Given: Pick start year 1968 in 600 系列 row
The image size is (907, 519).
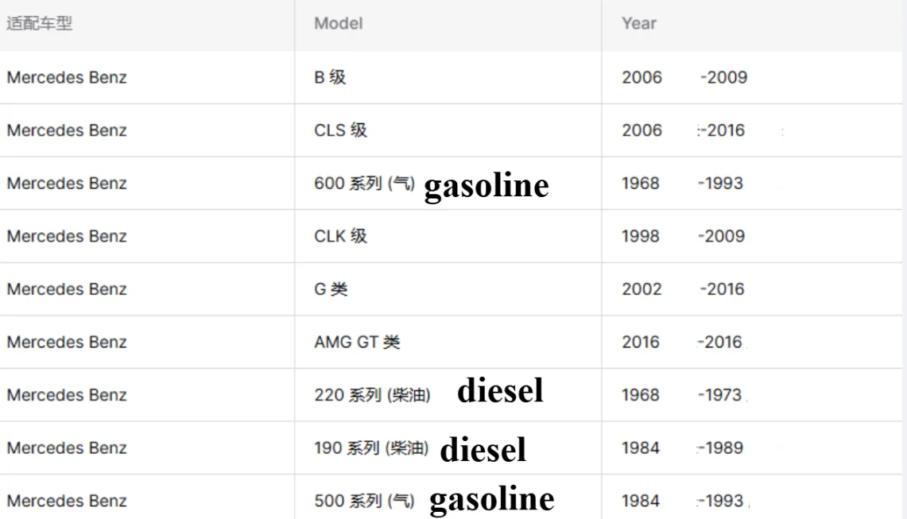Looking at the screenshot, I should tap(641, 184).
